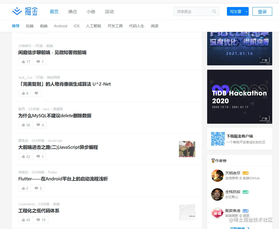Select the Android category tab
Image resolution: width=279 pixels, height=229 pixels.
click(60, 26)
